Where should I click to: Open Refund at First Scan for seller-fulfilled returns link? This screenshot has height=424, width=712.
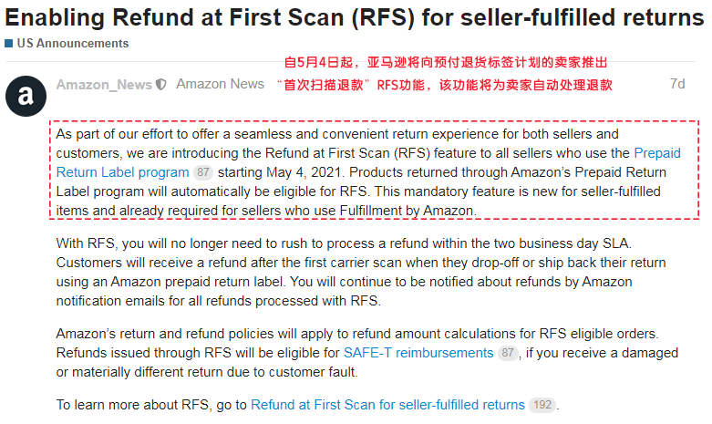(x=387, y=404)
